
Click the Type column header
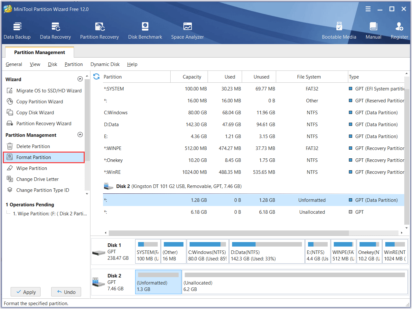pos(376,77)
